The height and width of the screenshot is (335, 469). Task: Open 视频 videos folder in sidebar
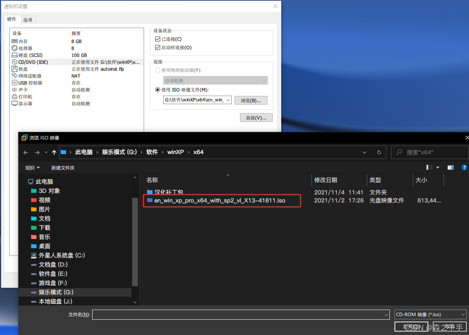coord(40,200)
